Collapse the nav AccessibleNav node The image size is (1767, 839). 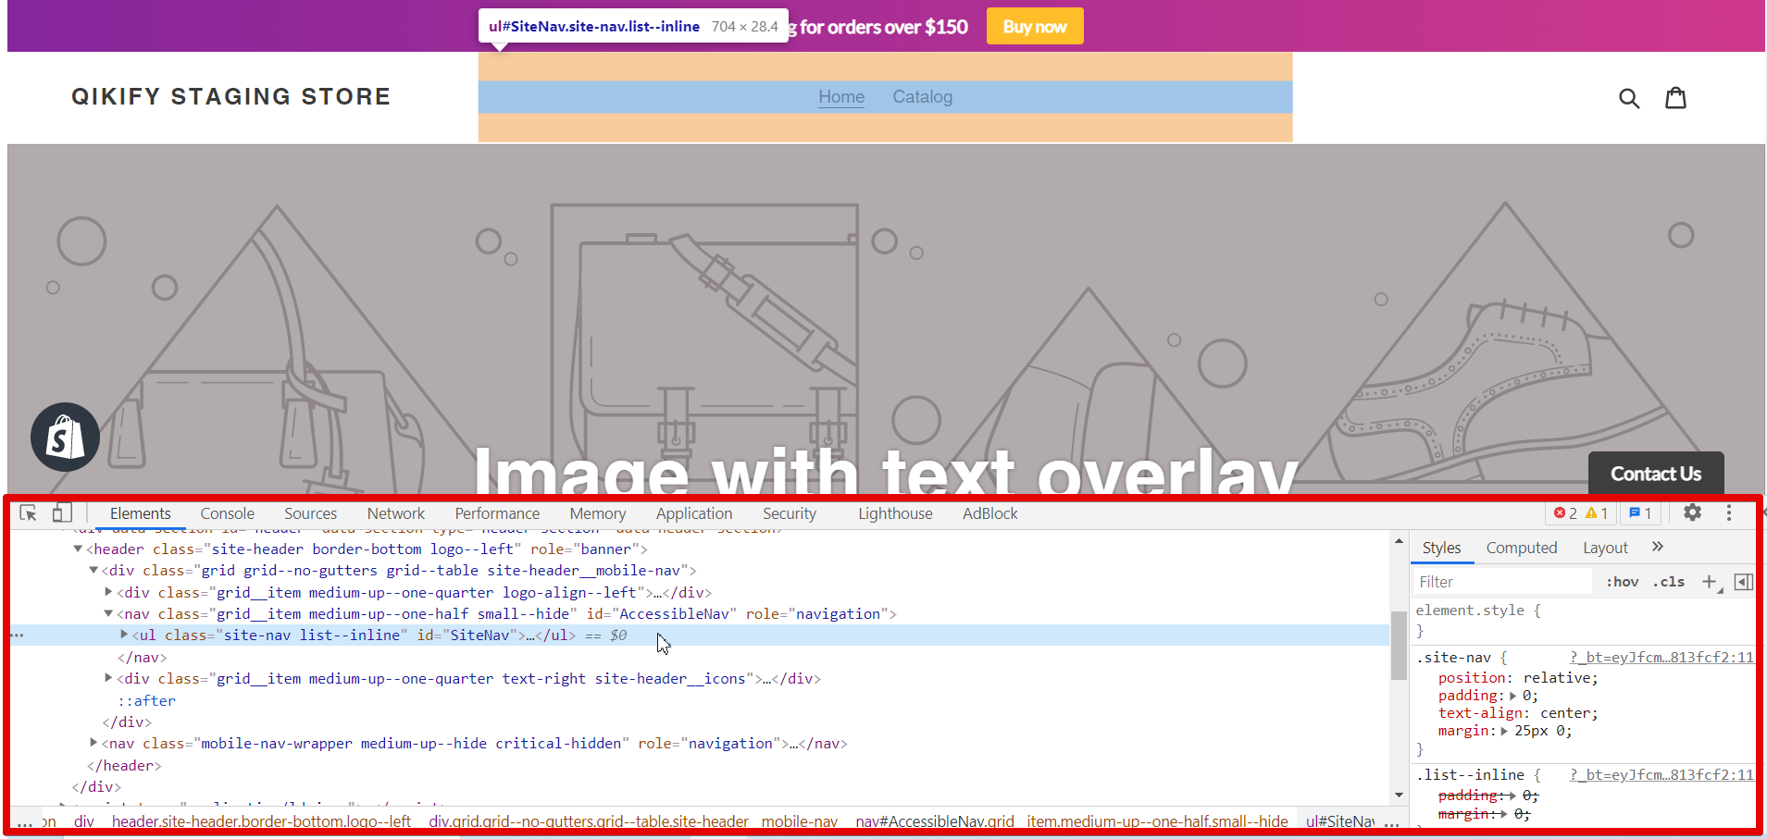[108, 613]
